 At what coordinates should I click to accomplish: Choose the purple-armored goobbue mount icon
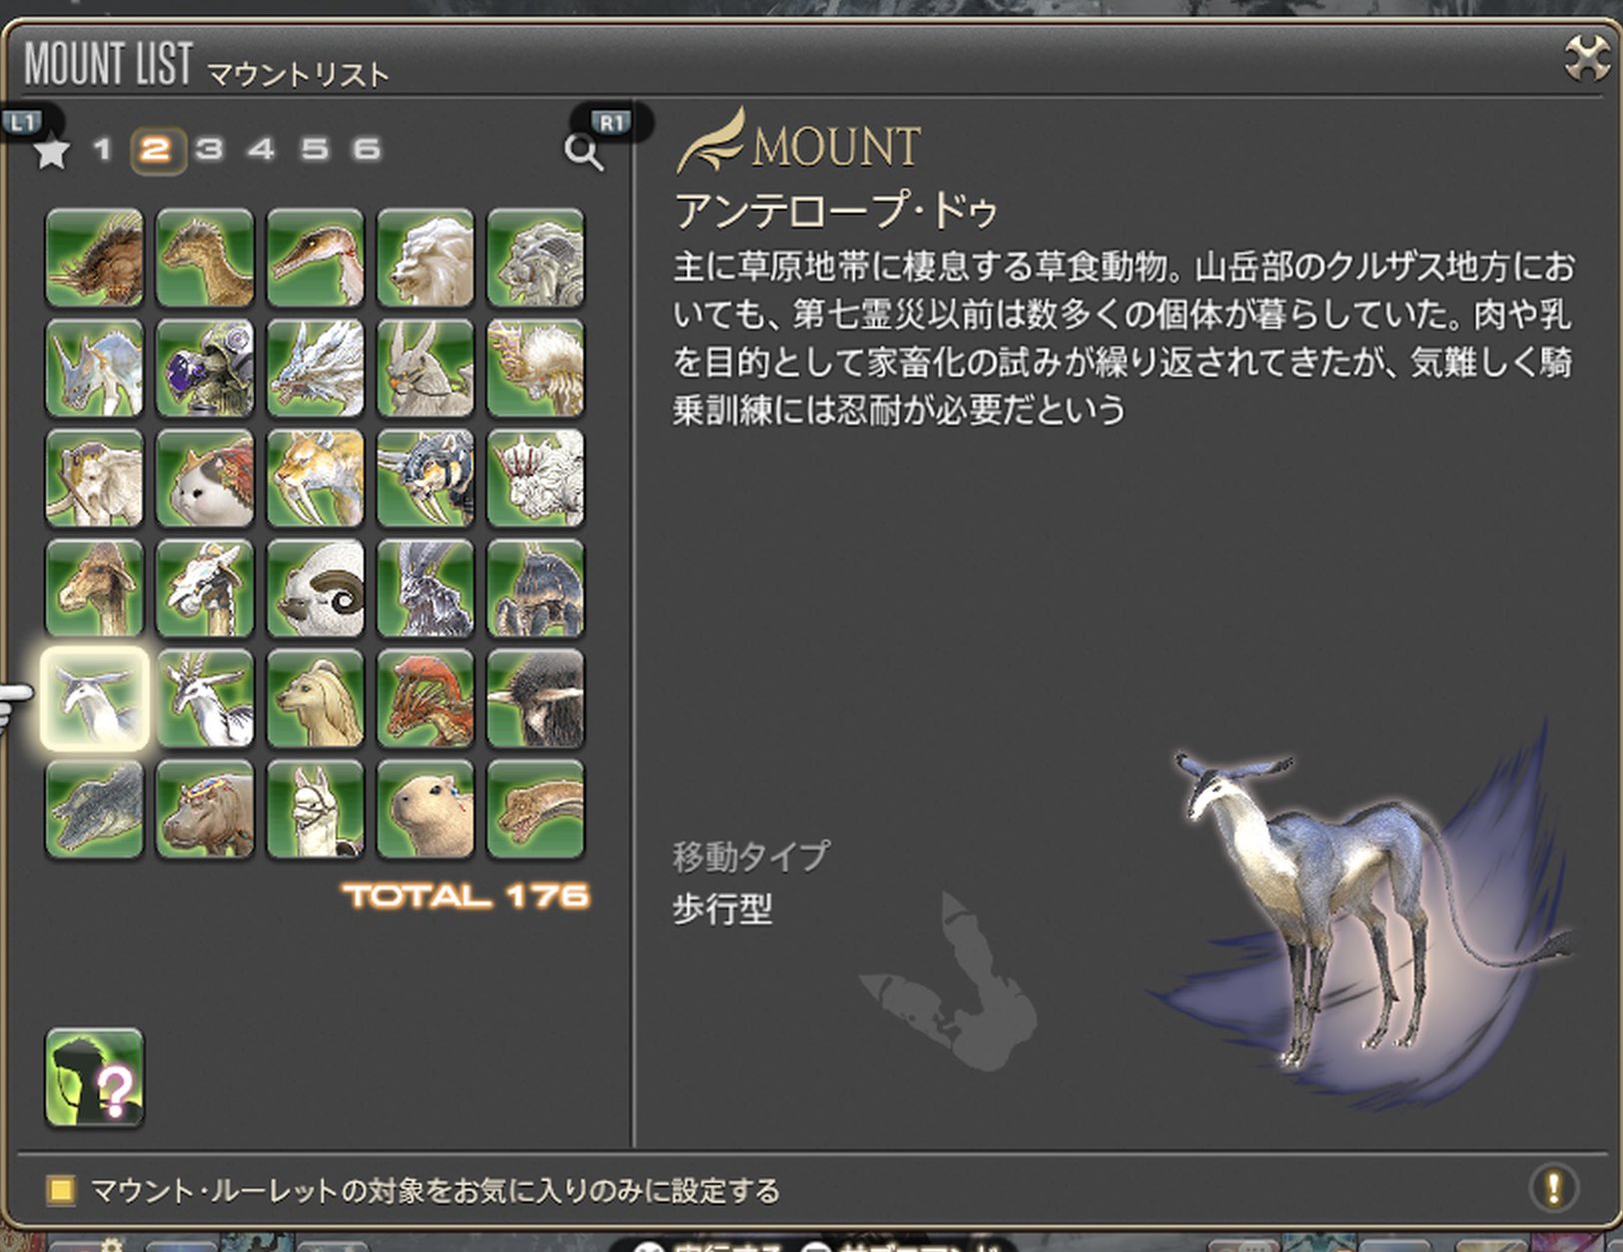[x=205, y=368]
